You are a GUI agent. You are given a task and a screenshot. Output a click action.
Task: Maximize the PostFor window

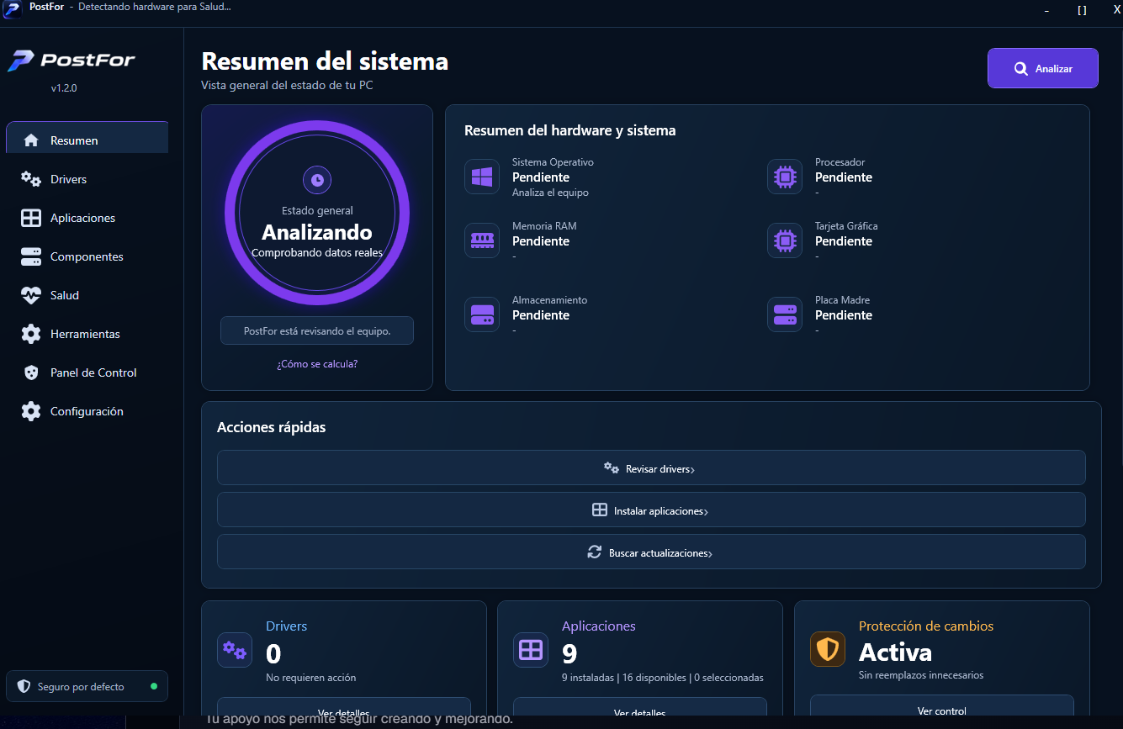click(1082, 10)
